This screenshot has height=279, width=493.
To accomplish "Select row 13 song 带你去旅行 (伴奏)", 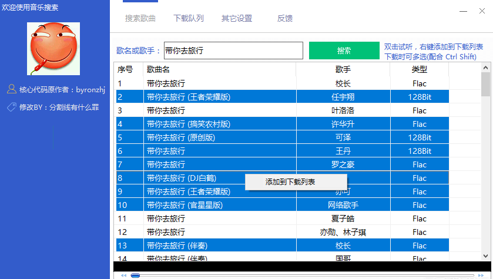I will pos(282,246).
